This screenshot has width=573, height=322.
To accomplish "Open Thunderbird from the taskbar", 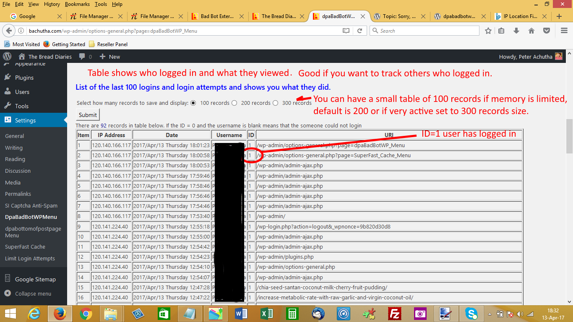I will [x=318, y=314].
